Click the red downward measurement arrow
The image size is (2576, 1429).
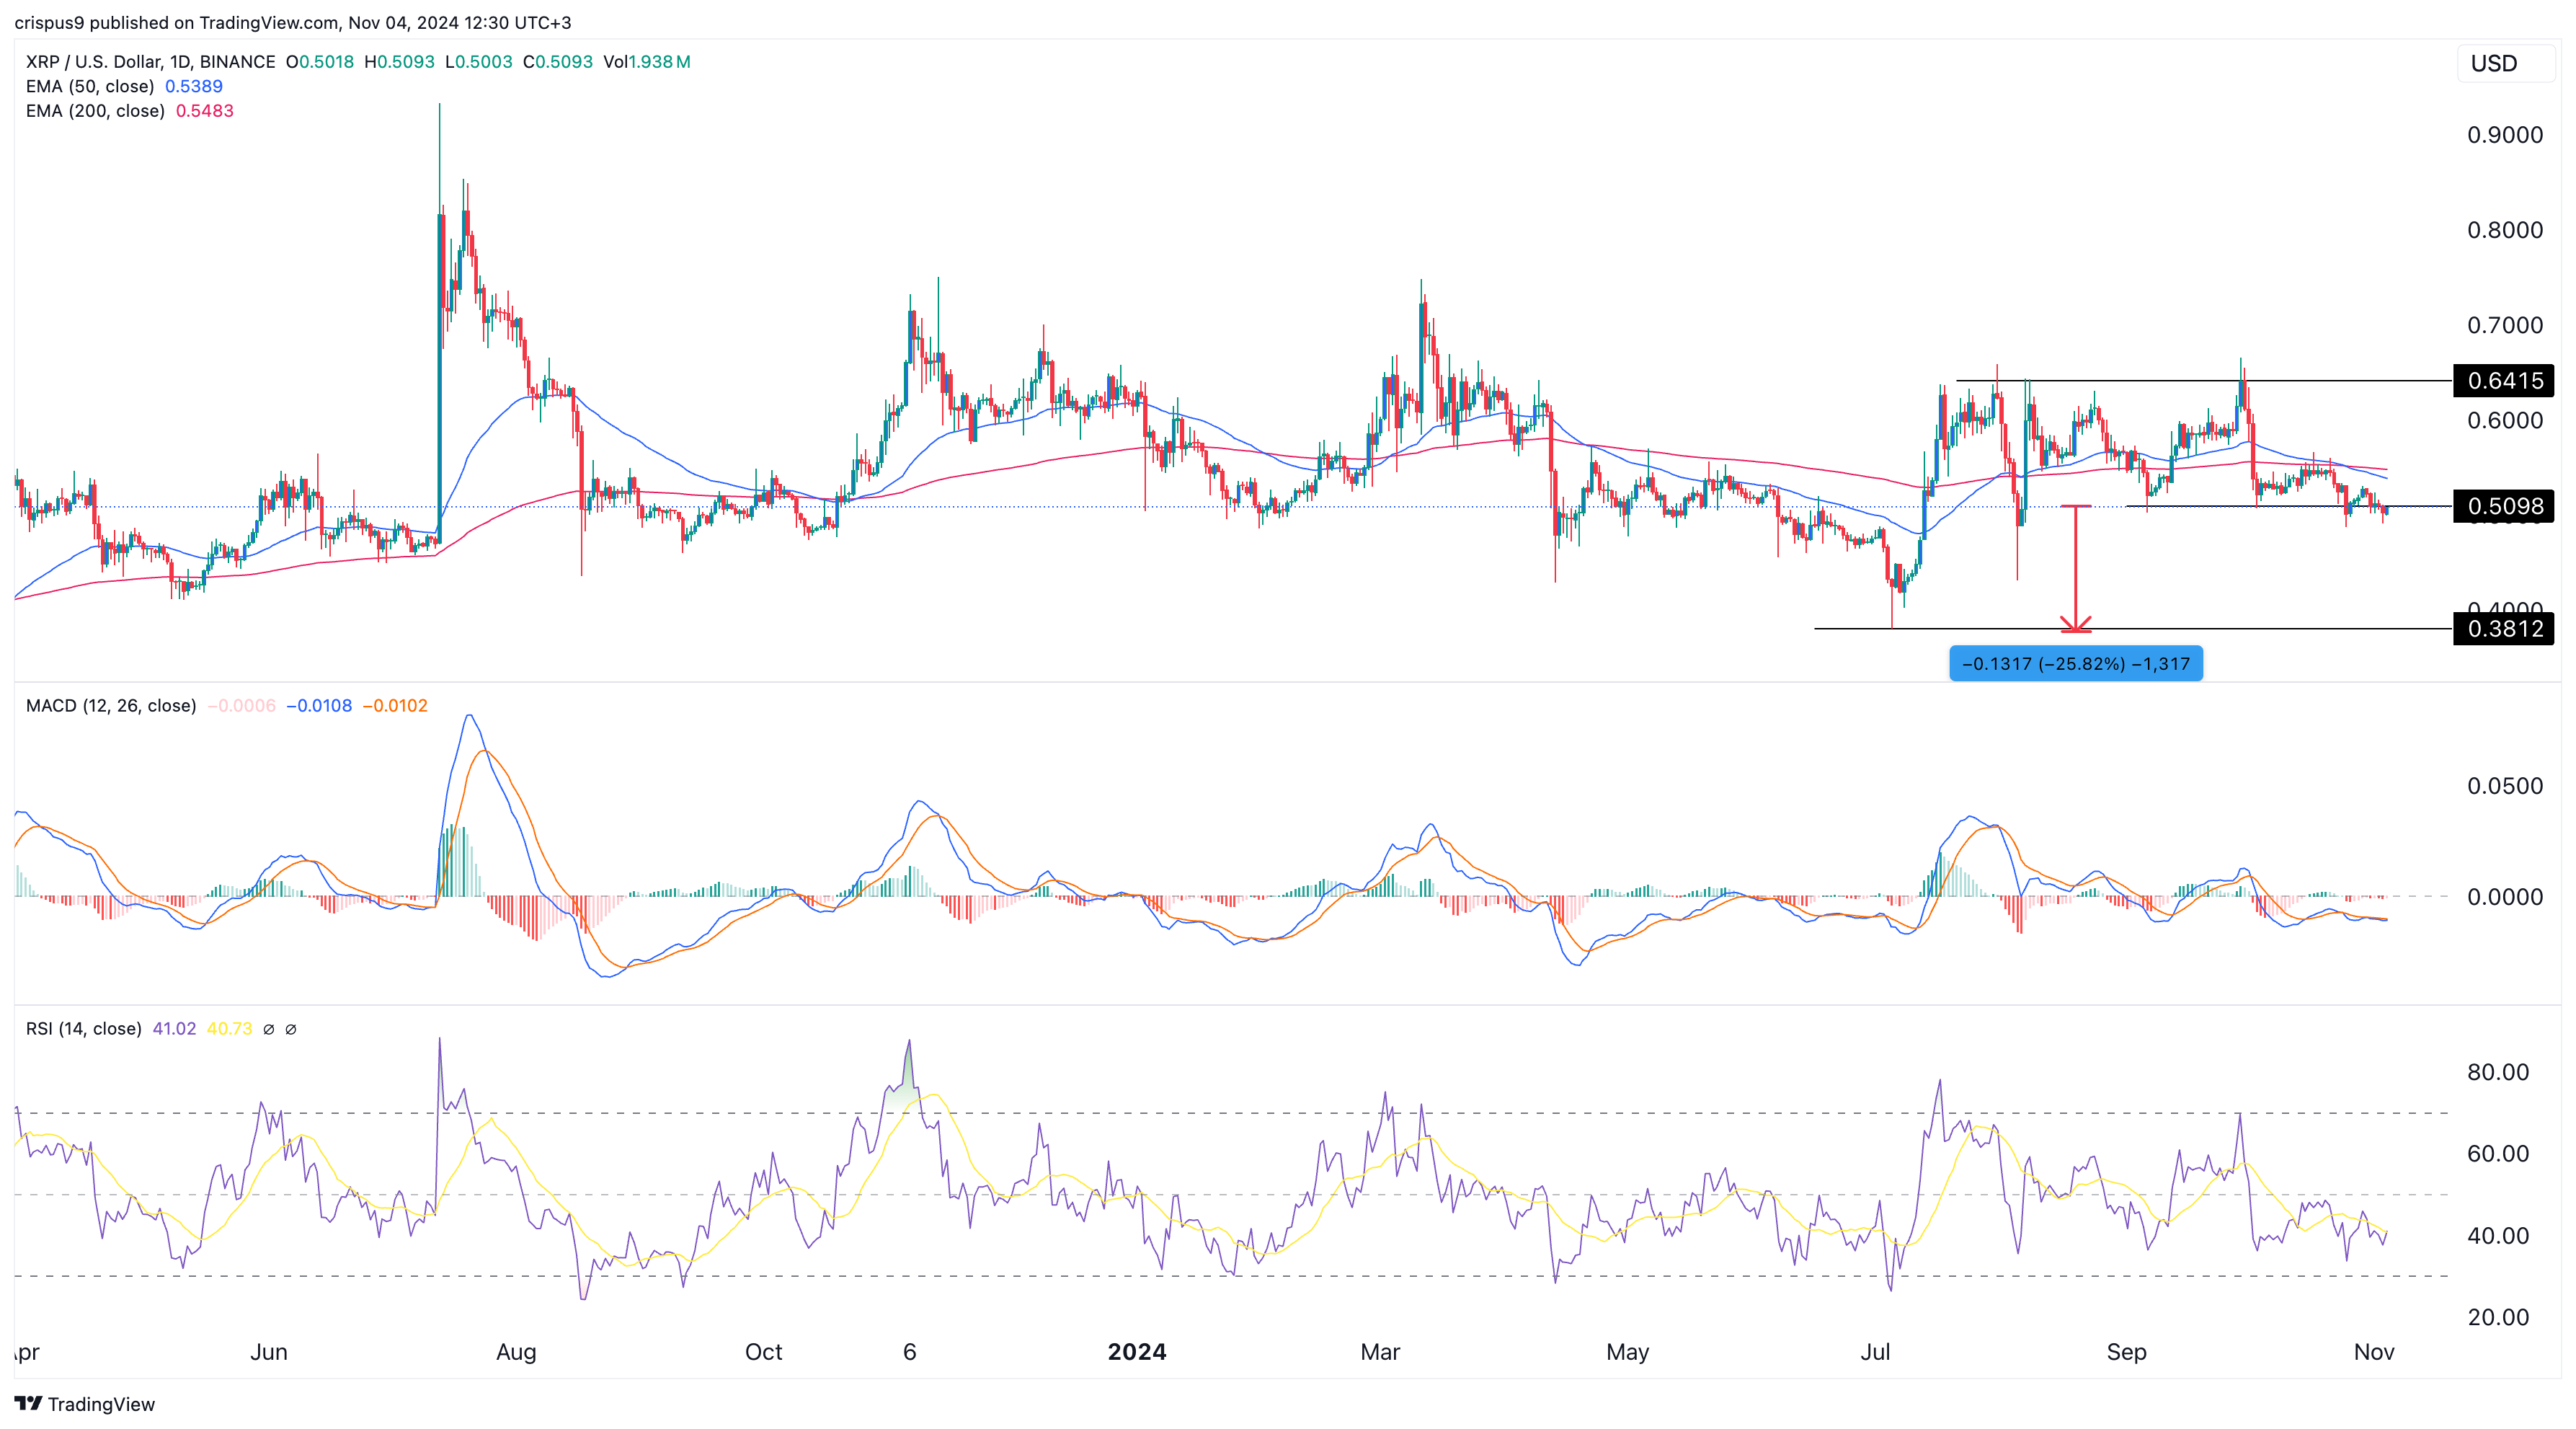pyautogui.click(x=2076, y=569)
